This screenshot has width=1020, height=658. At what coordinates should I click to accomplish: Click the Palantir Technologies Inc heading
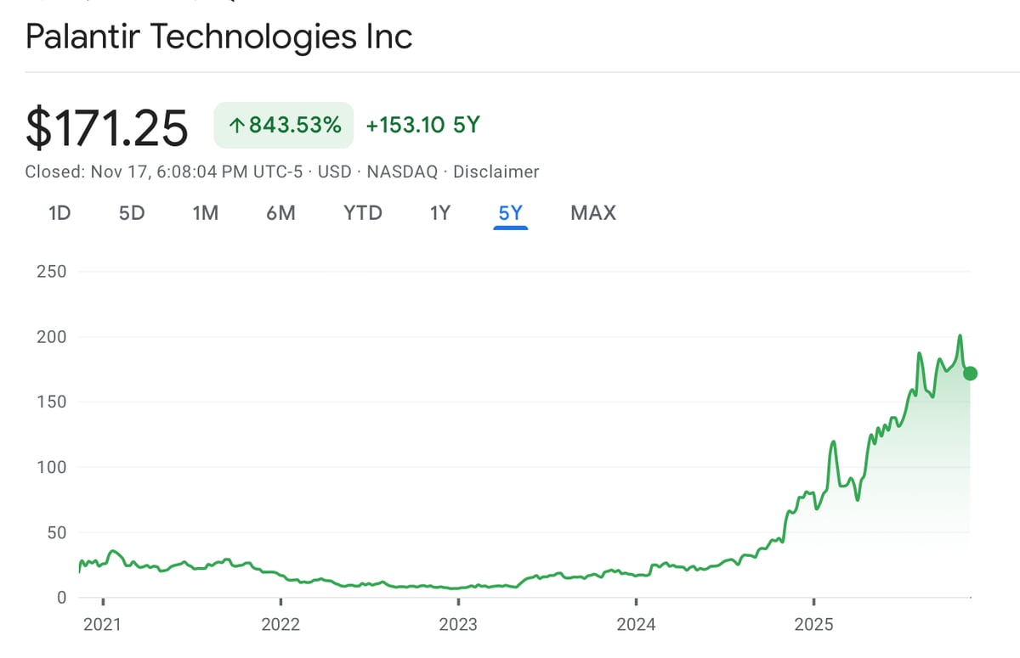point(219,37)
